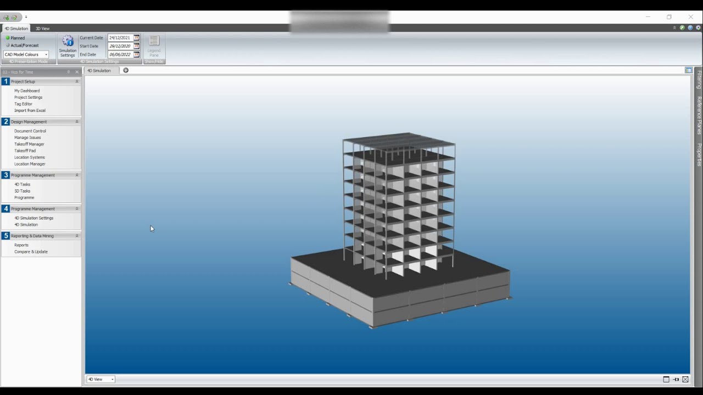Open Reports
703x395 pixels.
pyautogui.click(x=21, y=245)
